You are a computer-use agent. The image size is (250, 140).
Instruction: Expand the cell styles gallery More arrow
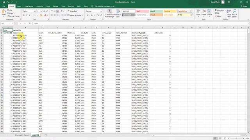tap(192, 16)
